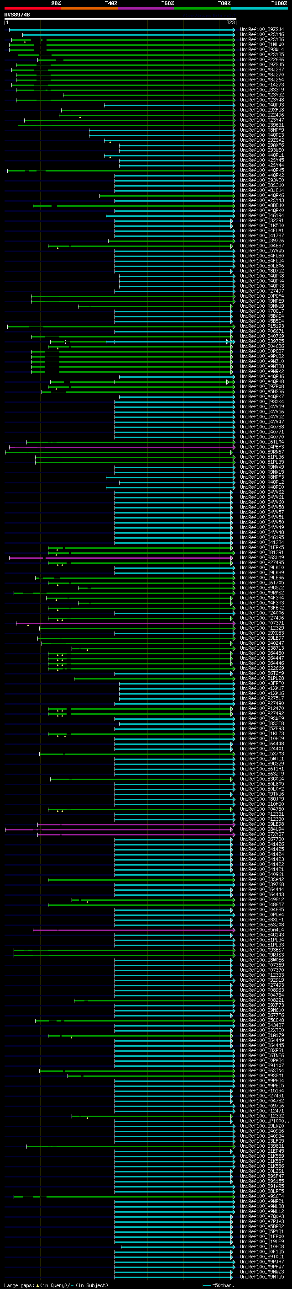292x1289 pixels.
Task: Click UniRef100_C1K5B9 entry
Action: tap(261, 1156)
